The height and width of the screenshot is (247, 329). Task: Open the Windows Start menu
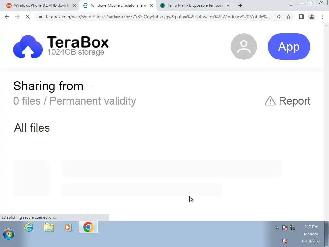tap(9, 234)
